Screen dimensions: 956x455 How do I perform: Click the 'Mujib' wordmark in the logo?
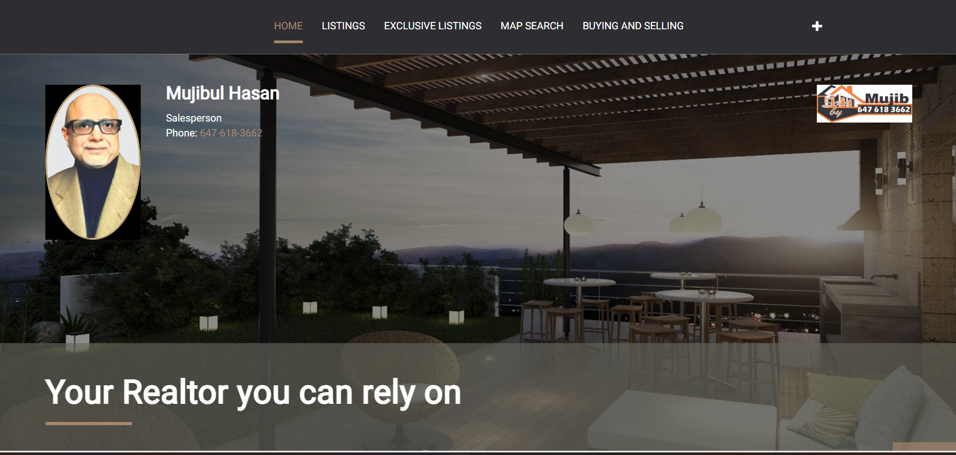(x=887, y=98)
